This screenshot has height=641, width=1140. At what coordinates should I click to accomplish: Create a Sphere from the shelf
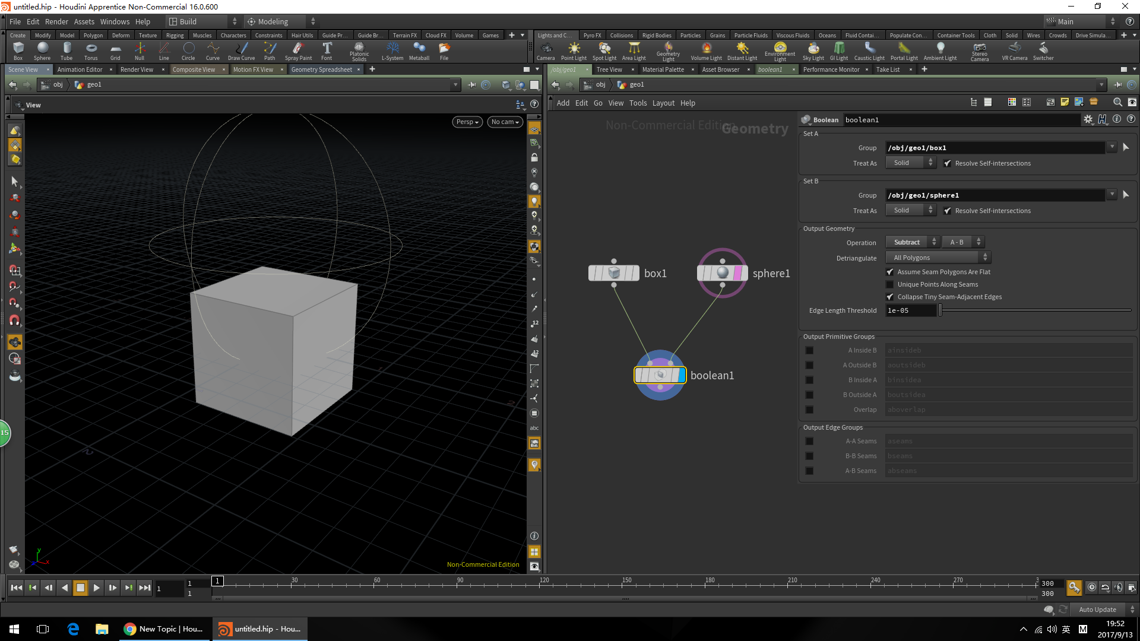[x=42, y=51]
